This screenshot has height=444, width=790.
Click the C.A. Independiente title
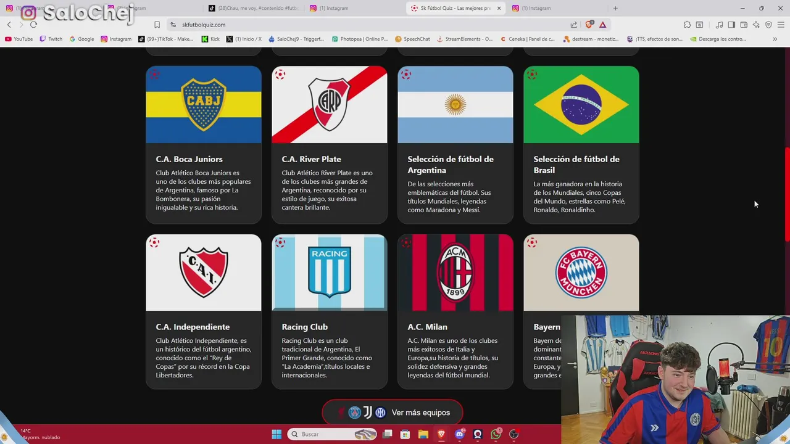pyautogui.click(x=193, y=327)
